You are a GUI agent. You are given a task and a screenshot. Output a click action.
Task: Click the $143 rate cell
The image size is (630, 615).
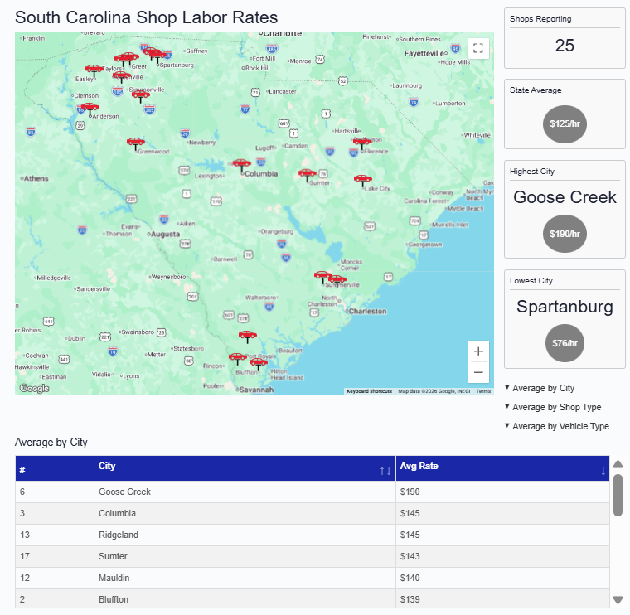pyautogui.click(x=502, y=556)
